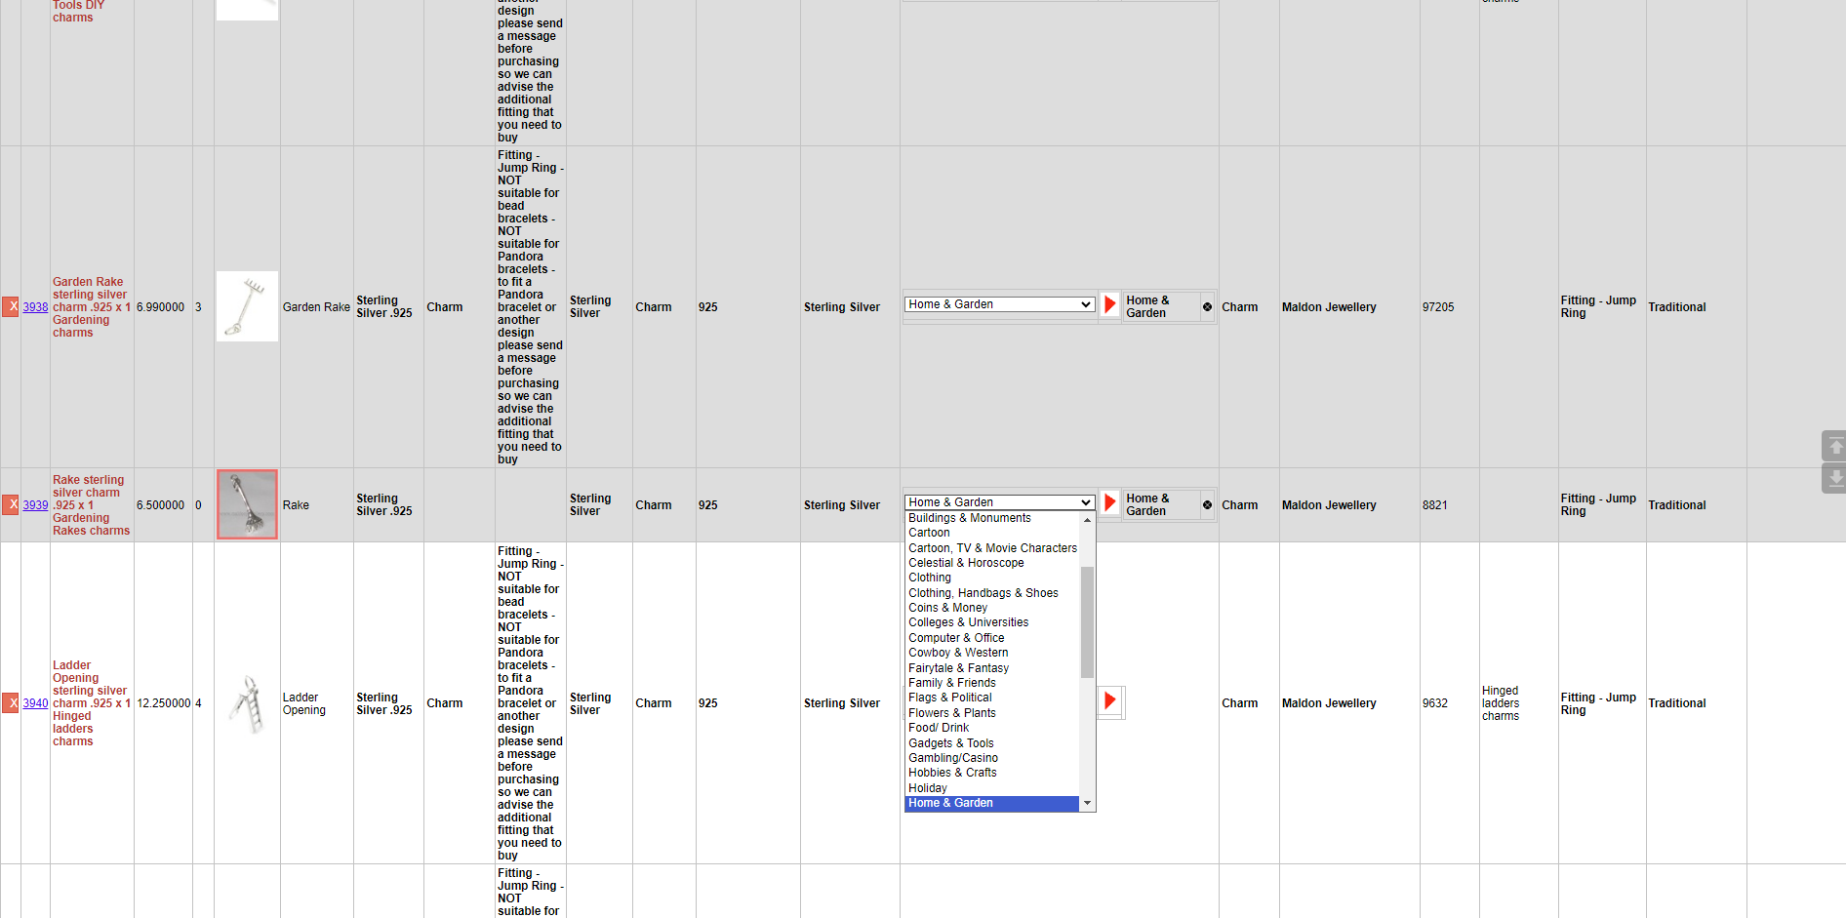
Task: Click the value 9632
Action: coord(1435,703)
